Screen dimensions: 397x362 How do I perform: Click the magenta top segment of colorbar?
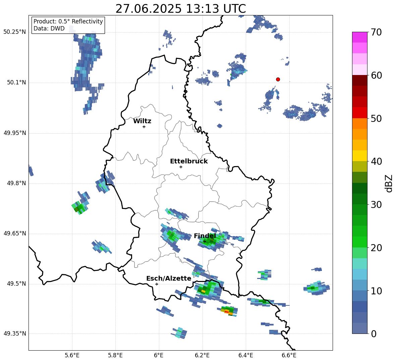click(x=359, y=37)
